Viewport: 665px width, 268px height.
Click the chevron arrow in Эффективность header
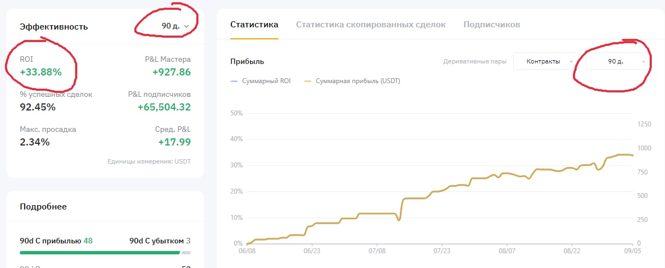coord(187,26)
